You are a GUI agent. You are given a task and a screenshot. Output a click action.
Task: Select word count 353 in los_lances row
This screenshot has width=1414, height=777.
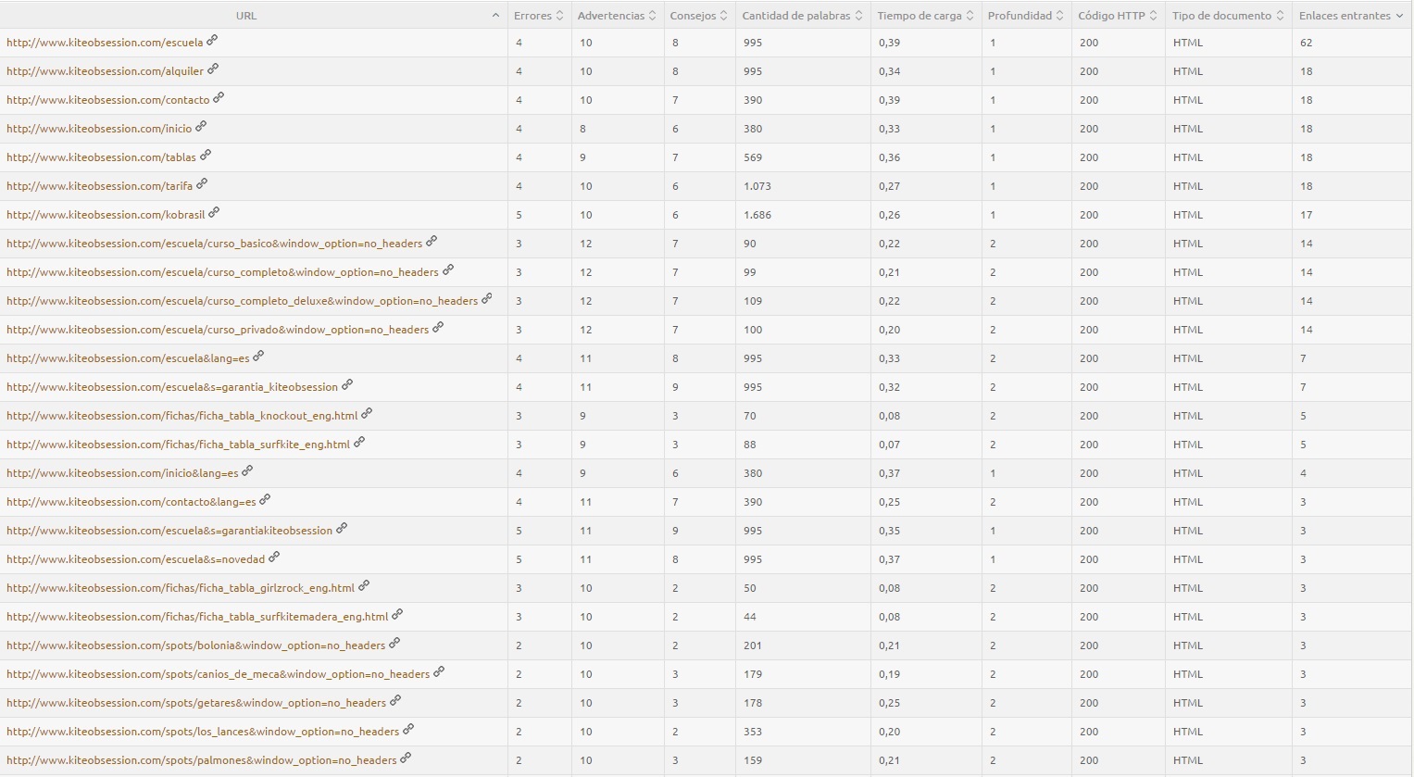pos(752,732)
